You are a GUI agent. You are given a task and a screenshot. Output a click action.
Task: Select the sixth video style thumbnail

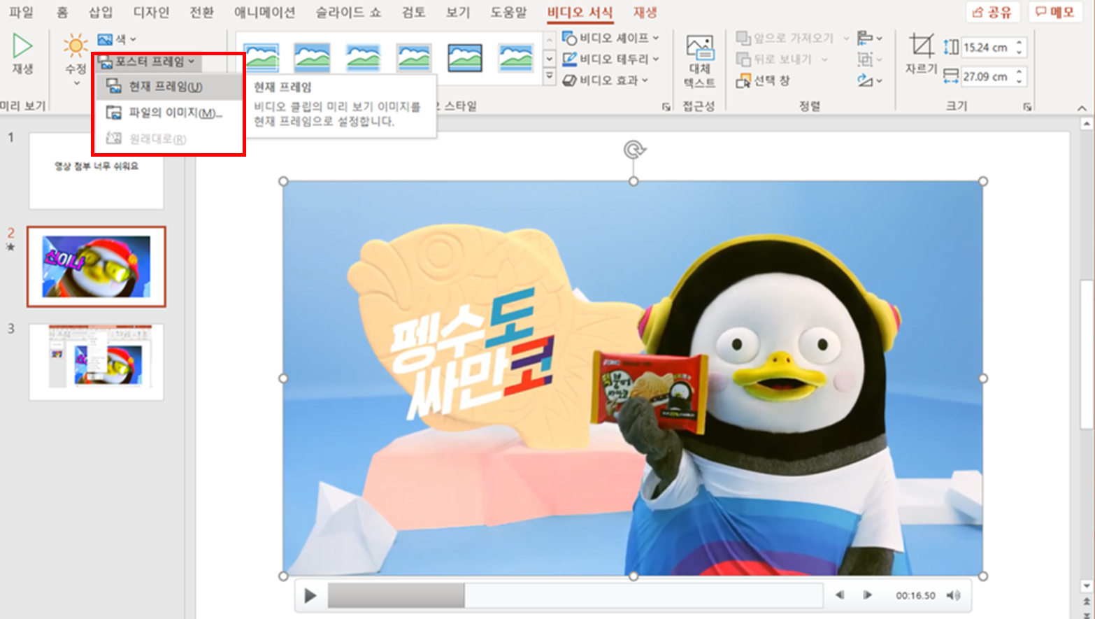516,57
